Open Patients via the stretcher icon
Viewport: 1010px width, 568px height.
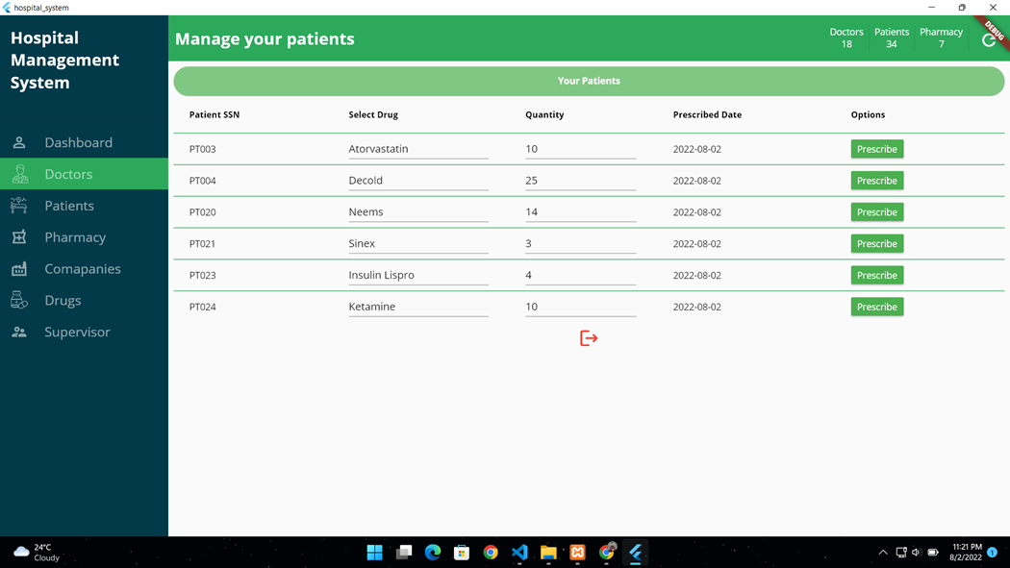point(19,206)
